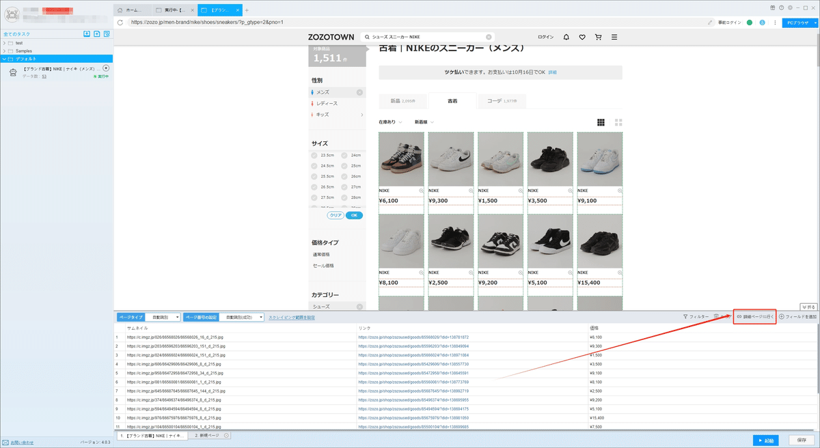Click the blue water-drop icon
The image size is (820, 448).
tap(763, 23)
